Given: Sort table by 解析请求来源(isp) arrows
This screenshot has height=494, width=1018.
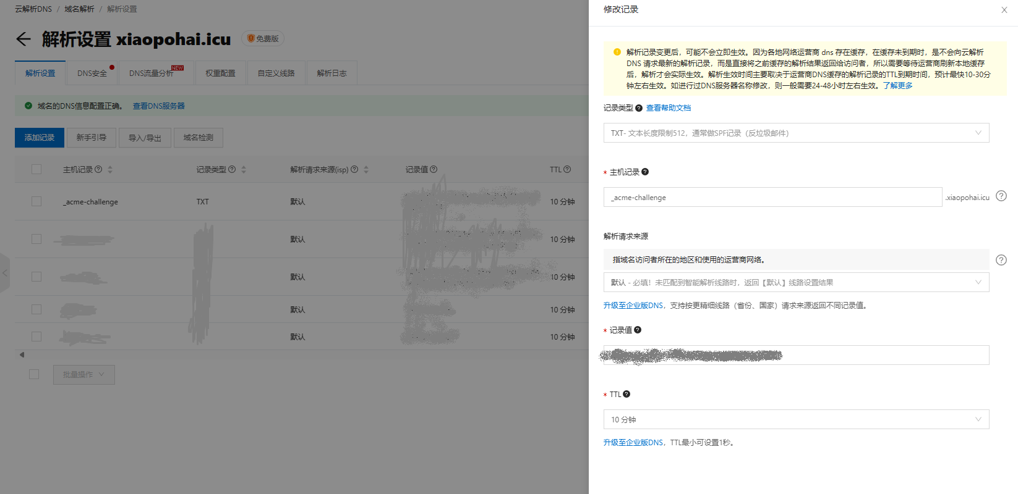Looking at the screenshot, I should point(366,169).
